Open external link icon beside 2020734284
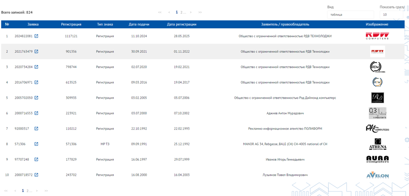409x196 pixels. pos(37,67)
